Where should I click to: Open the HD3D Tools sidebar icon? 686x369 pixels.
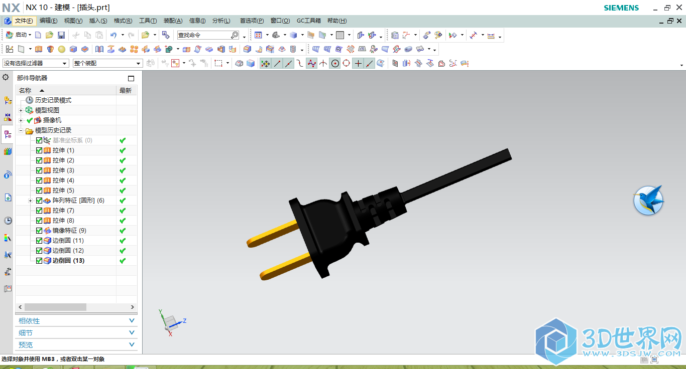(8, 174)
